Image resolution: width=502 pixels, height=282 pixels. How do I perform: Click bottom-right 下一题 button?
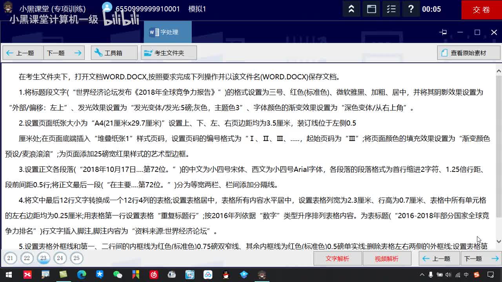481,258
